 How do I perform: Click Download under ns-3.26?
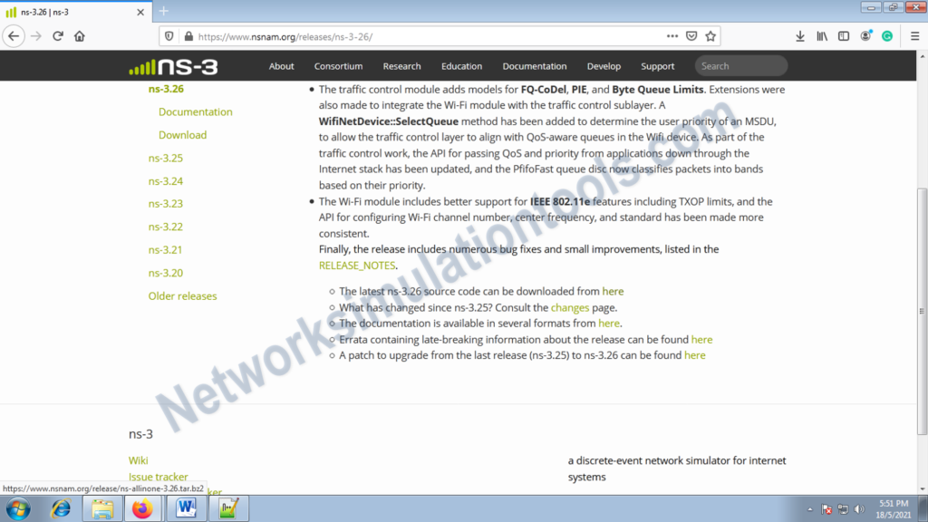pos(182,134)
